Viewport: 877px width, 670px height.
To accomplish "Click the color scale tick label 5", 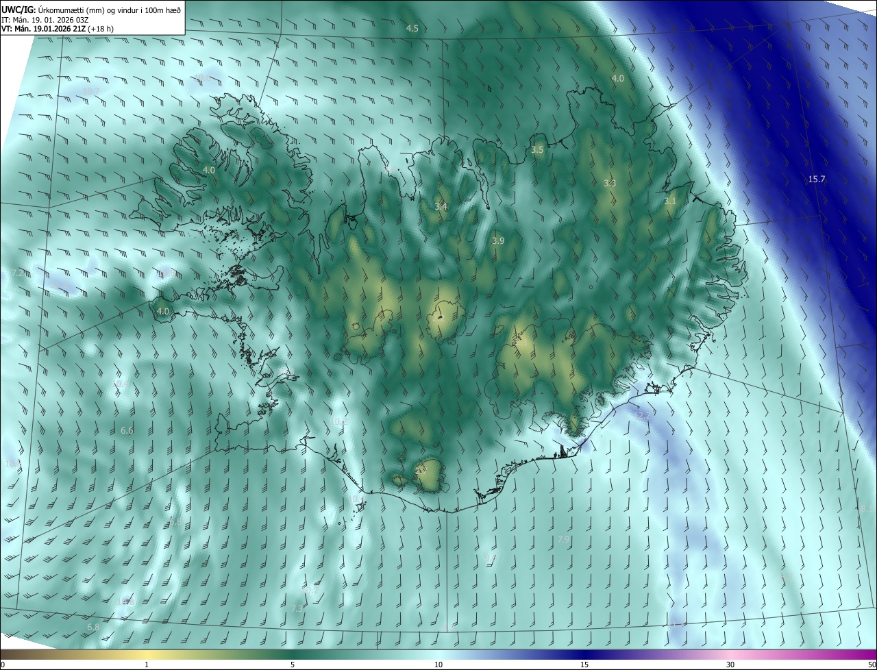I will (x=293, y=665).
